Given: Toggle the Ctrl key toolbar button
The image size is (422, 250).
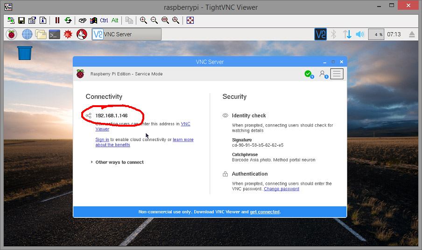Looking at the screenshot, I should (x=104, y=20).
